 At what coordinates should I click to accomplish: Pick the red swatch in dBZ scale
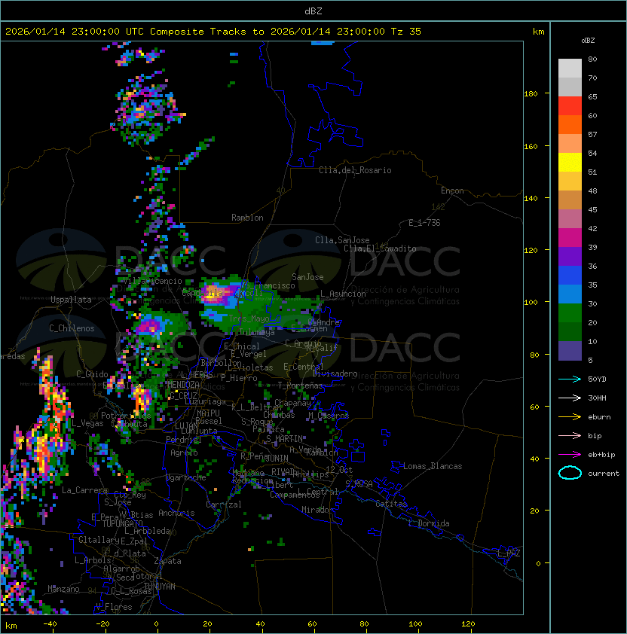click(570, 106)
